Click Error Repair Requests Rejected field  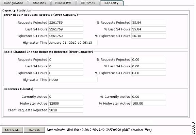(66, 23)
